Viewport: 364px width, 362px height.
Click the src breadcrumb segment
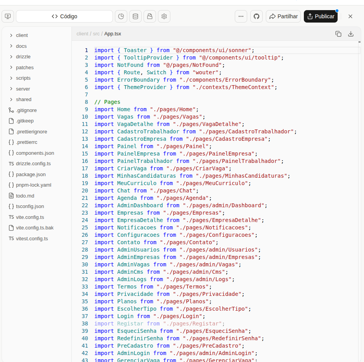[x=96, y=34]
